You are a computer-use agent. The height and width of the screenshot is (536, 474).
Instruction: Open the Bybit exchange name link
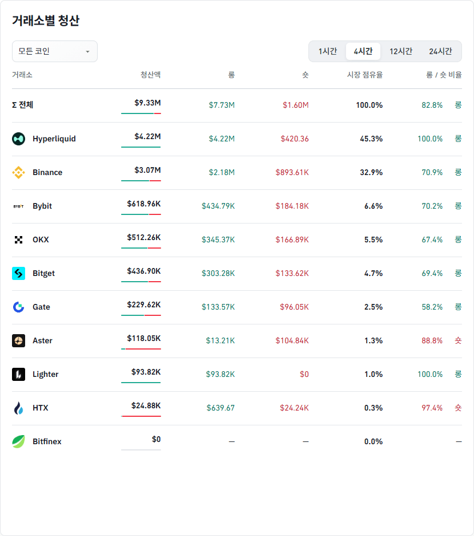pyautogui.click(x=42, y=206)
